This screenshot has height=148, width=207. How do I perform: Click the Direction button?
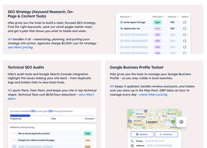(x=166, y=134)
